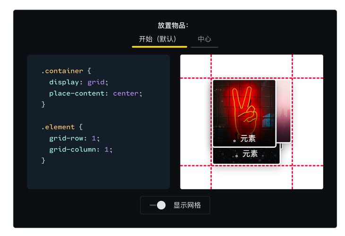Click the purple center value in code

126,93
